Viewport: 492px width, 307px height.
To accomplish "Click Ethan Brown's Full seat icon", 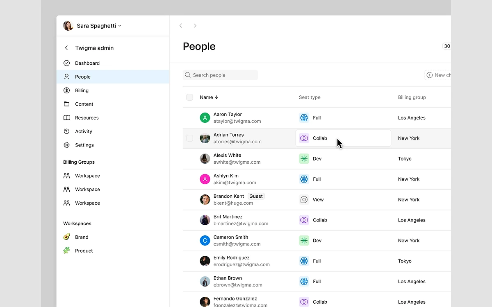I will (x=304, y=282).
